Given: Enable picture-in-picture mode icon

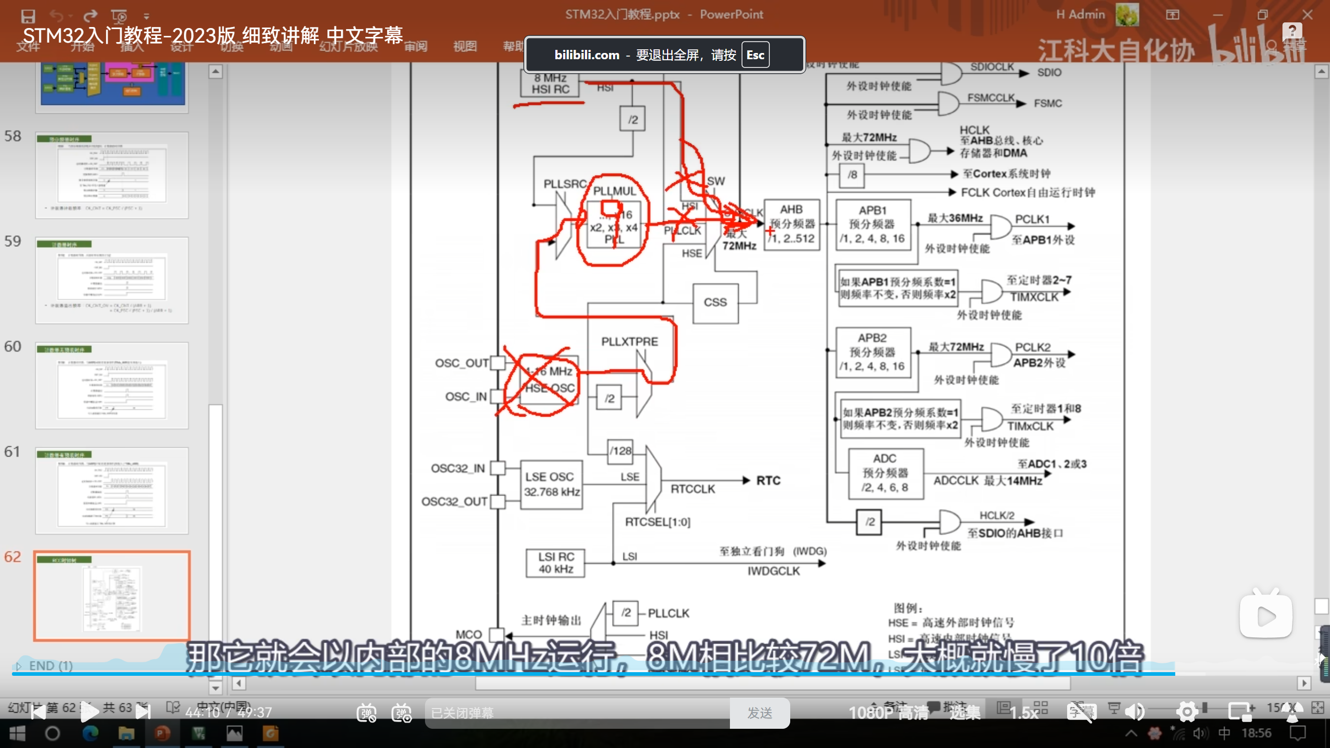Looking at the screenshot, I should 1240,712.
